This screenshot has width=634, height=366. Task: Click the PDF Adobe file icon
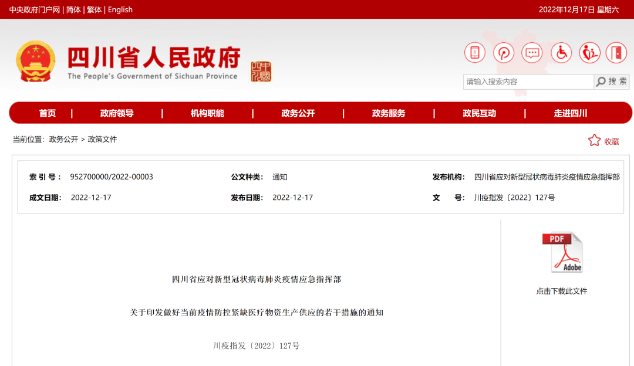click(x=562, y=252)
